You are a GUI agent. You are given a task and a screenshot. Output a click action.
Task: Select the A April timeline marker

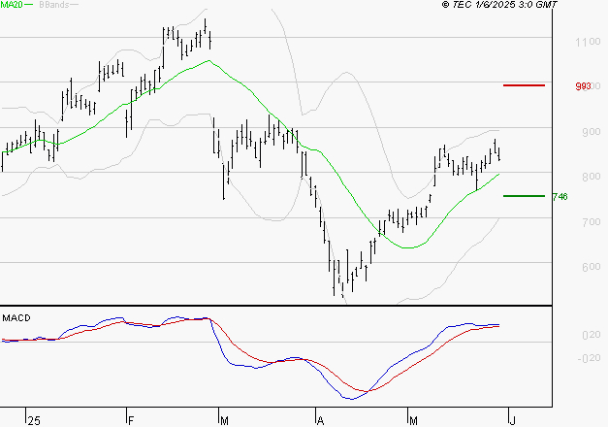click(320, 421)
